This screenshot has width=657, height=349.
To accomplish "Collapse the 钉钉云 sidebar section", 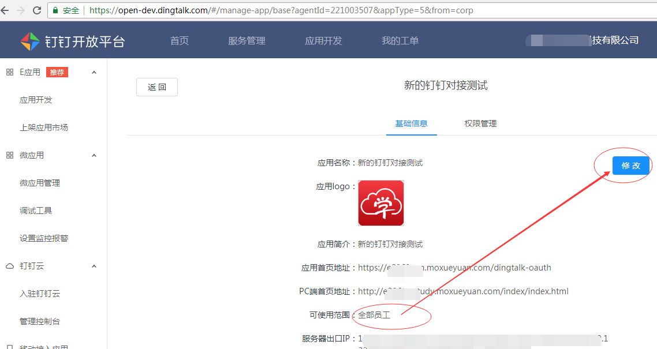I will [x=94, y=266].
